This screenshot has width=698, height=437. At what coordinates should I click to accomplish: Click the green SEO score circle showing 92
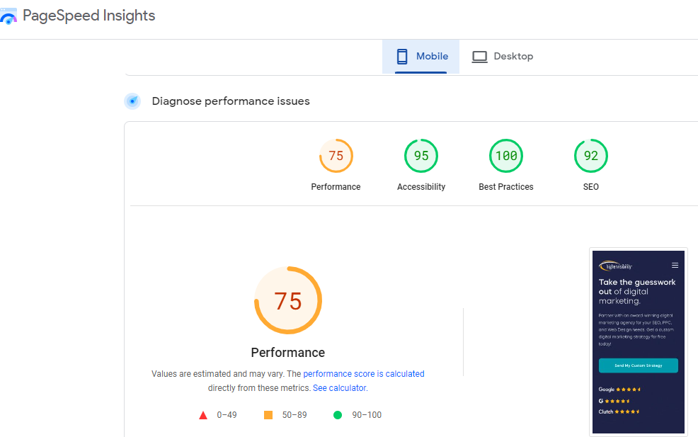(591, 155)
